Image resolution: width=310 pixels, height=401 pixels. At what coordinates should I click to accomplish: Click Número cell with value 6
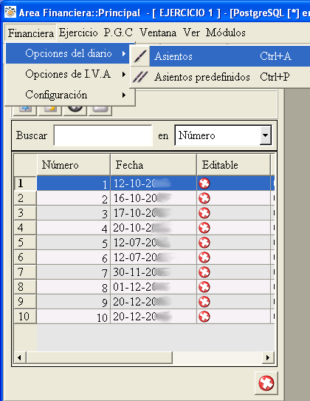tap(74, 257)
